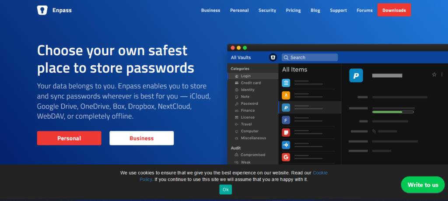Screen dimensions: 448x201
Task: Click the Audit heading in sidebar
Action: click(x=235, y=148)
